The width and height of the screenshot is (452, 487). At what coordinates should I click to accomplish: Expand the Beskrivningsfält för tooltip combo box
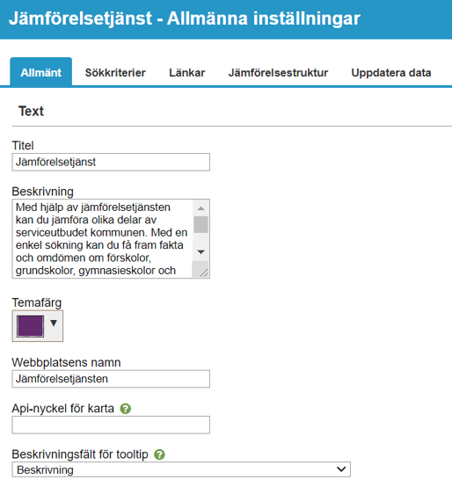181,469
